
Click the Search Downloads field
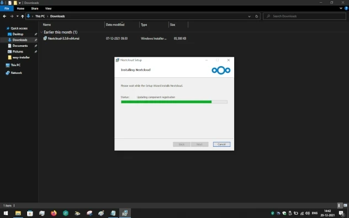pos(304,16)
